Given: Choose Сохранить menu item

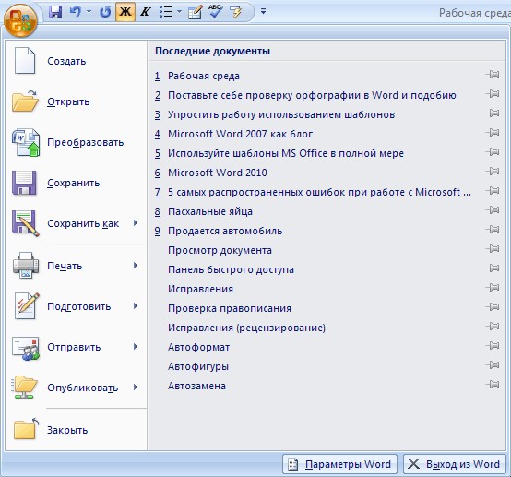Looking at the screenshot, I should (x=77, y=183).
